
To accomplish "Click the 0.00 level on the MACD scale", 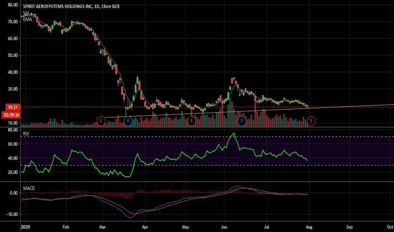I will [x=14, y=193].
